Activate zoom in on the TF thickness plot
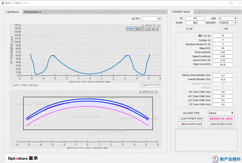Viewport: 242px width, 163px height. [x=151, y=26]
